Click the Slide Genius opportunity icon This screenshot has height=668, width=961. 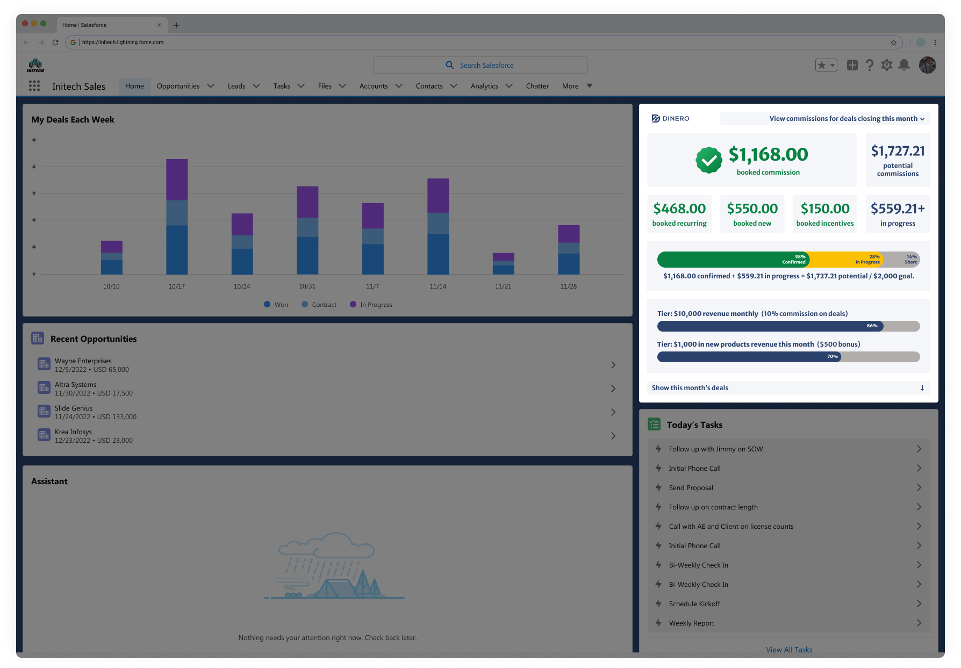44,412
